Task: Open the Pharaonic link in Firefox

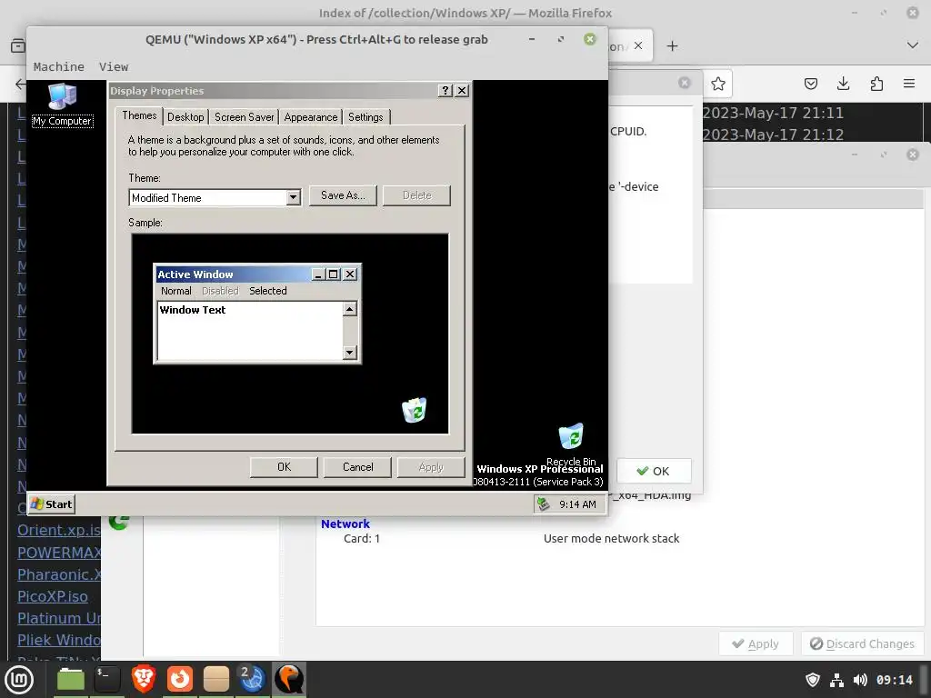Action: 59,574
